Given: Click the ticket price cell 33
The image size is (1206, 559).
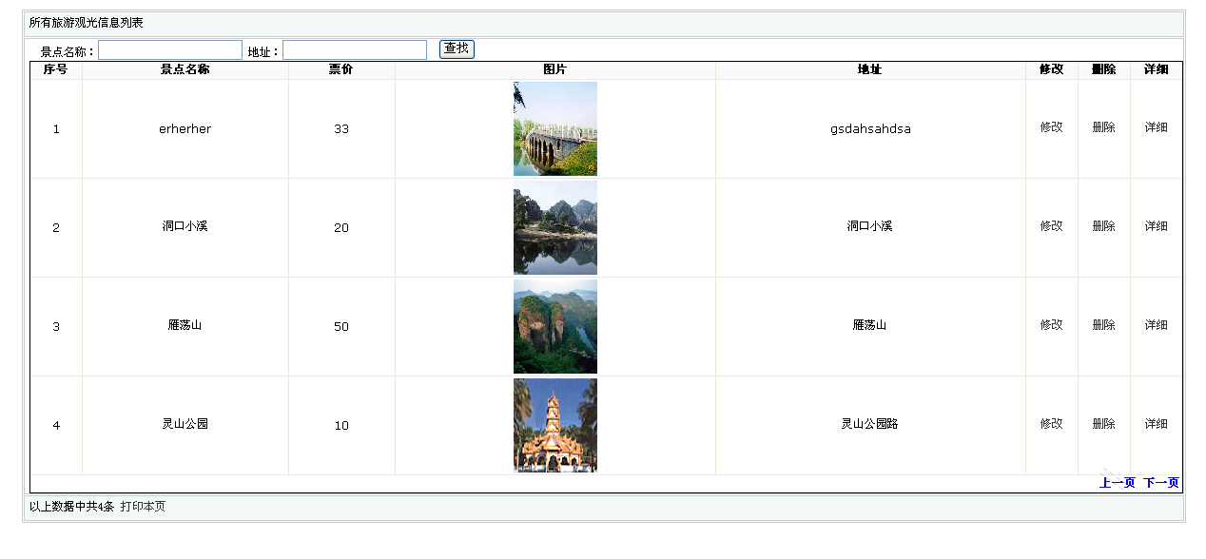Looking at the screenshot, I should coord(341,129).
